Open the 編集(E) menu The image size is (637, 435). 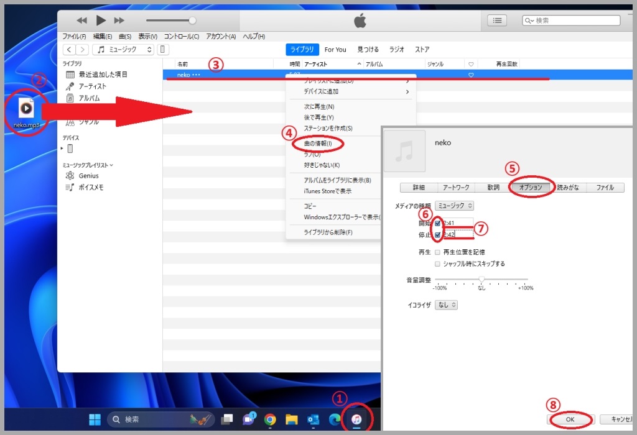(x=103, y=37)
